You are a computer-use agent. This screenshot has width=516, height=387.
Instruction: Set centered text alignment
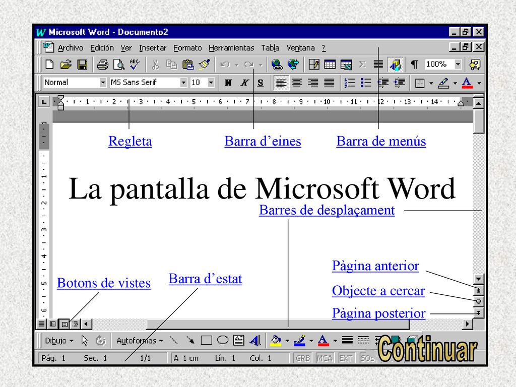pyautogui.click(x=297, y=83)
